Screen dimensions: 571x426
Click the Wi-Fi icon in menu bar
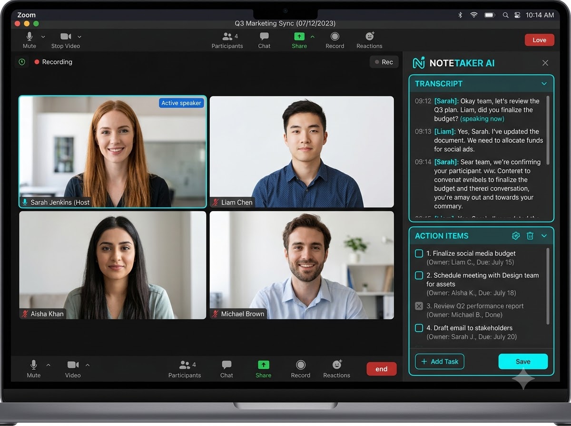(x=474, y=15)
